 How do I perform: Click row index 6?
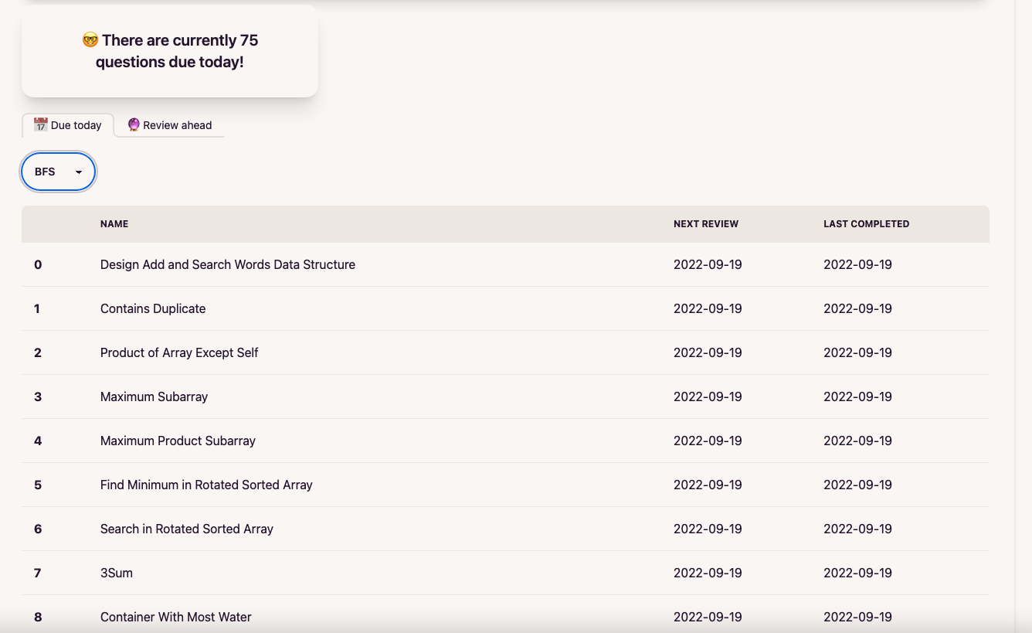pyautogui.click(x=38, y=529)
